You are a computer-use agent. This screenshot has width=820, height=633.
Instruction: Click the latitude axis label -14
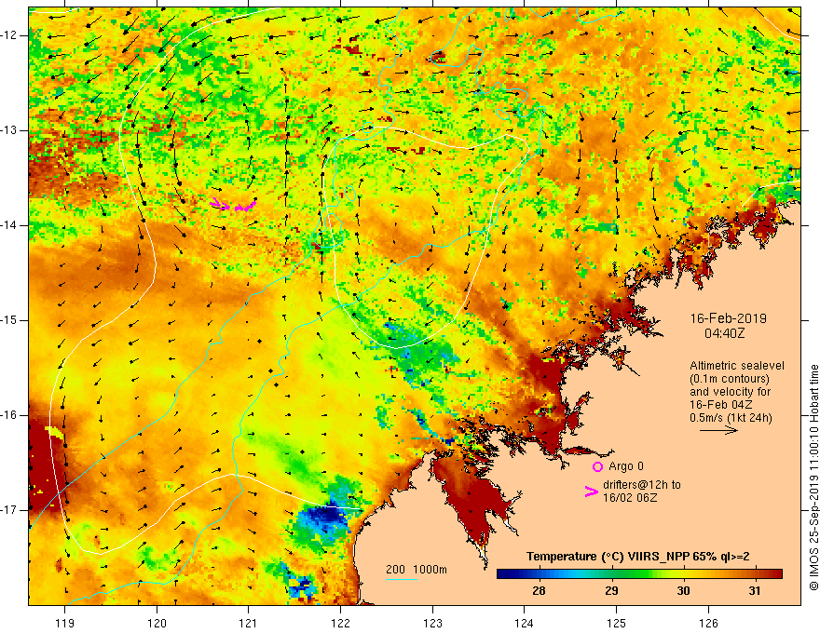pyautogui.click(x=9, y=225)
